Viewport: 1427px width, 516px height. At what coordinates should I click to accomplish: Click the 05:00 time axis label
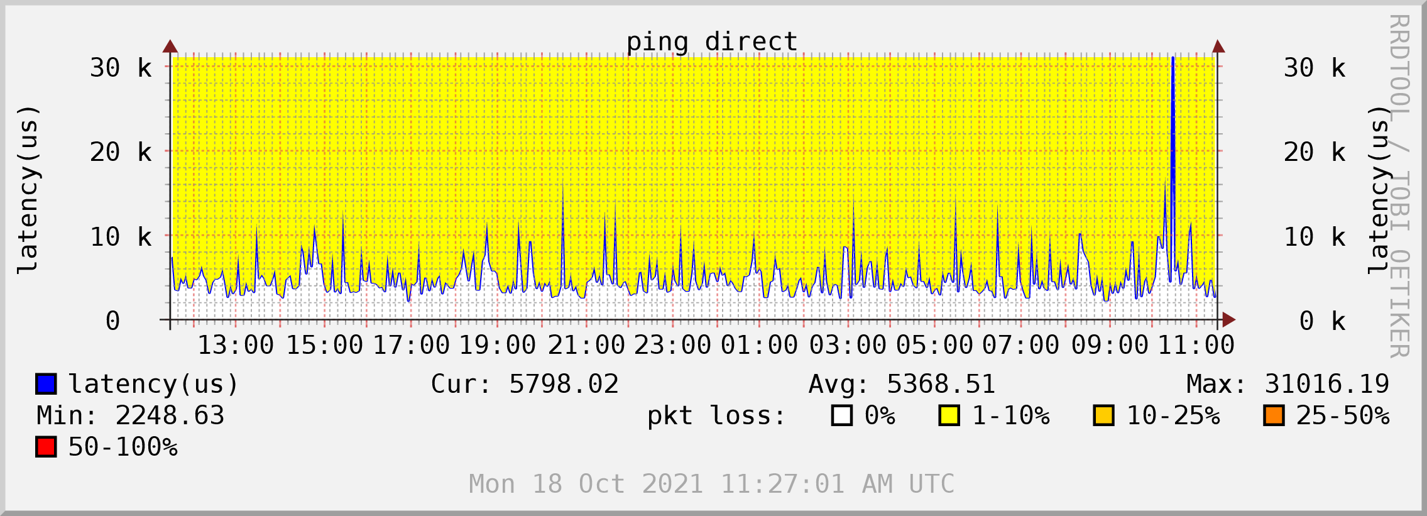(934, 345)
